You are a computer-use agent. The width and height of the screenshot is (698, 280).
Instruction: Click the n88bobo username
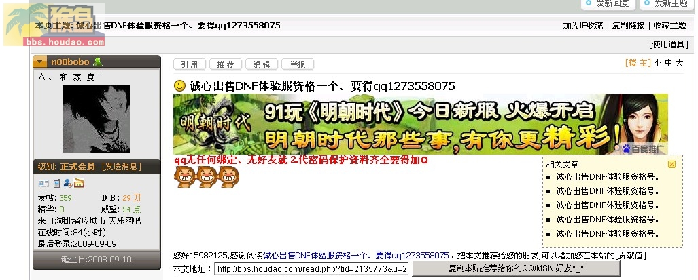pyautogui.click(x=70, y=62)
